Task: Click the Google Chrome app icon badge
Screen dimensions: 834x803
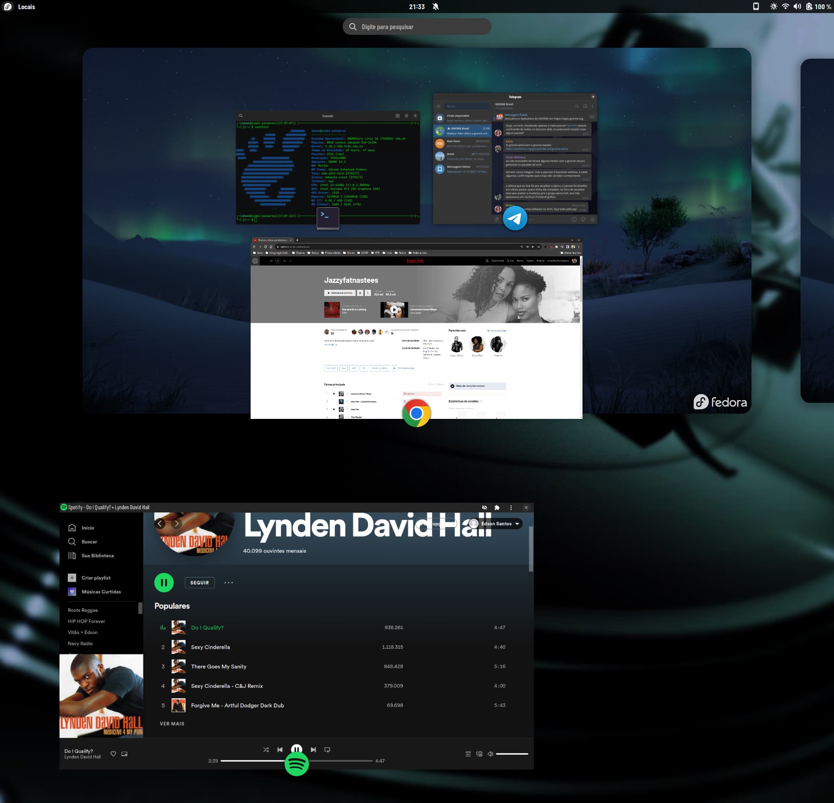Action: coord(416,413)
